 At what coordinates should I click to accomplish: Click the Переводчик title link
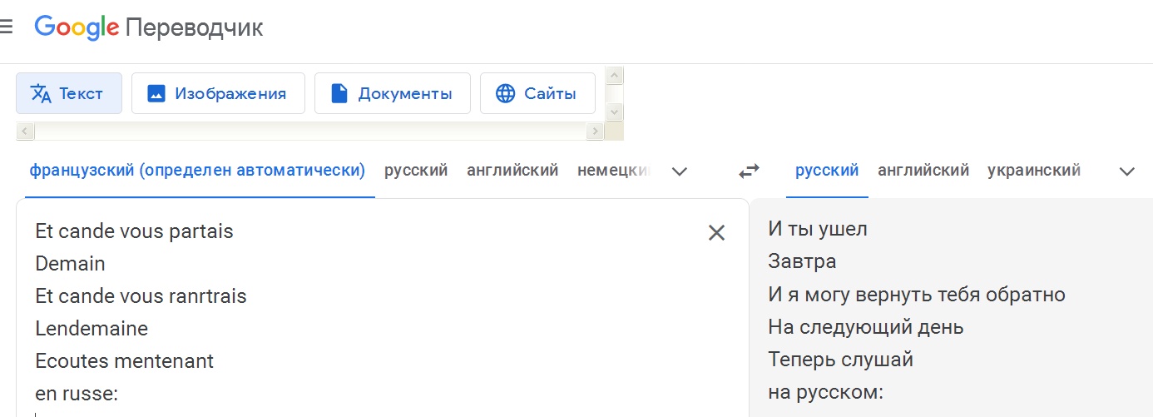(x=194, y=28)
